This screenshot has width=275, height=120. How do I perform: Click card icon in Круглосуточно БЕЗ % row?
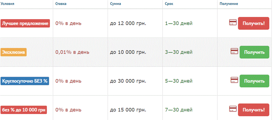234,80
